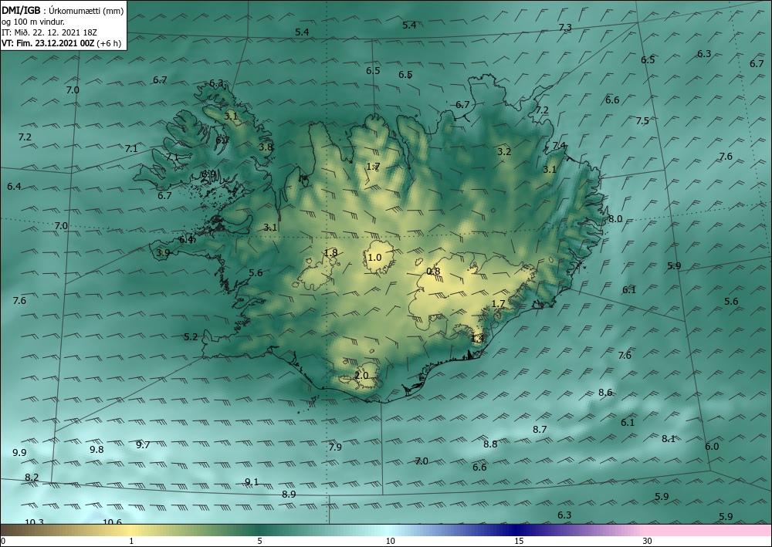This screenshot has width=772, height=547.
Task: Click the 3.9 value on the western peninsula
Action: pos(163,253)
